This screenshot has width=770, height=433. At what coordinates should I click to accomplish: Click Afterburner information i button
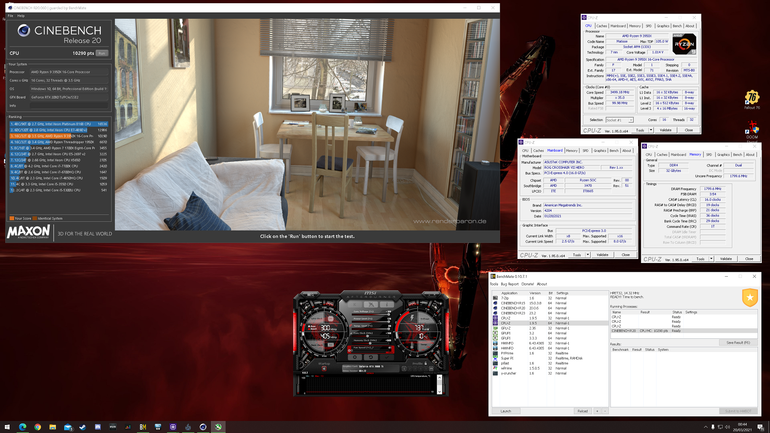[x=387, y=305]
